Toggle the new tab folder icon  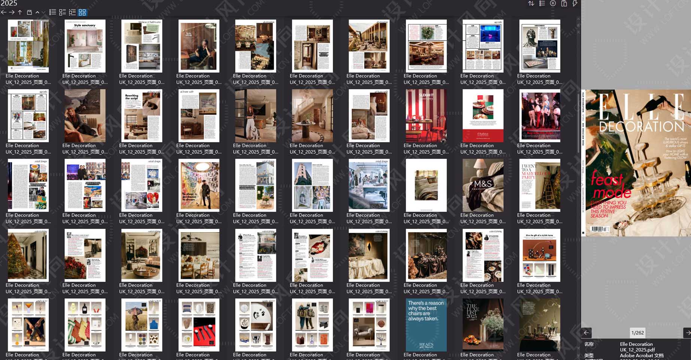29,12
